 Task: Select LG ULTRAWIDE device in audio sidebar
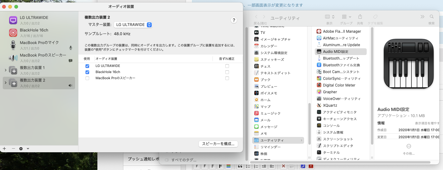pyautogui.click(x=39, y=20)
